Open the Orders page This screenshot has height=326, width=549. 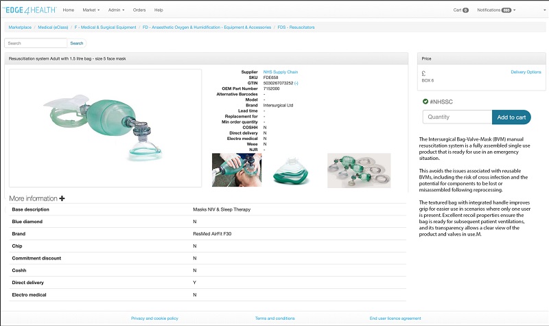139,10
